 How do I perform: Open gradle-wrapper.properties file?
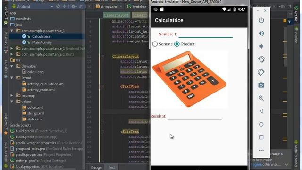49,143
